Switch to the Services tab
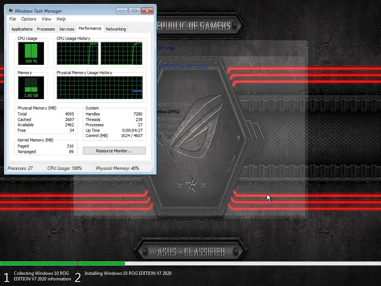Screen dimensions: 381x286 (67, 29)
